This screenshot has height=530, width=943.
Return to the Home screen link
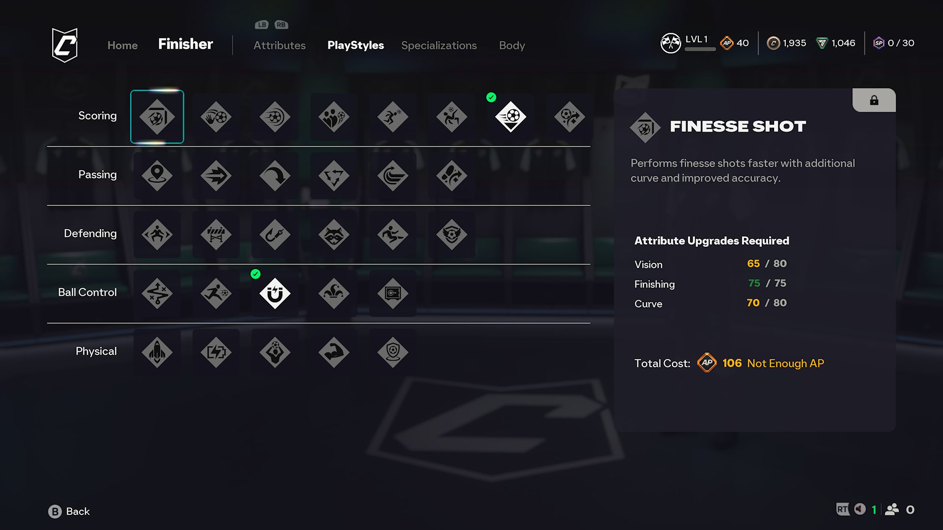click(122, 45)
